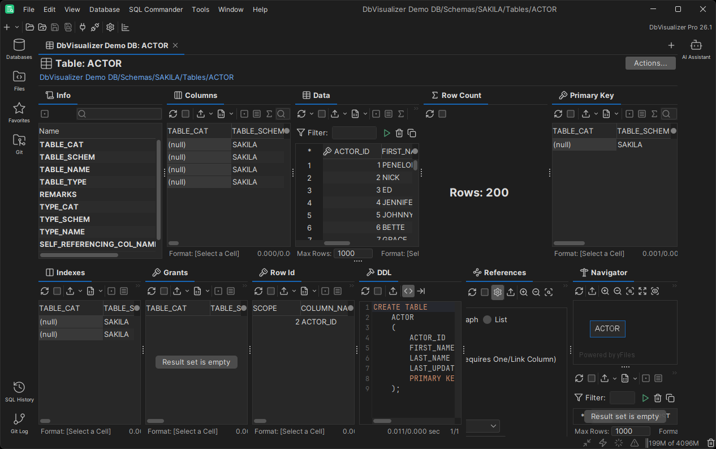Click the first open-folder icon in main toolbar
The width and height of the screenshot is (716, 449).
click(x=29, y=27)
